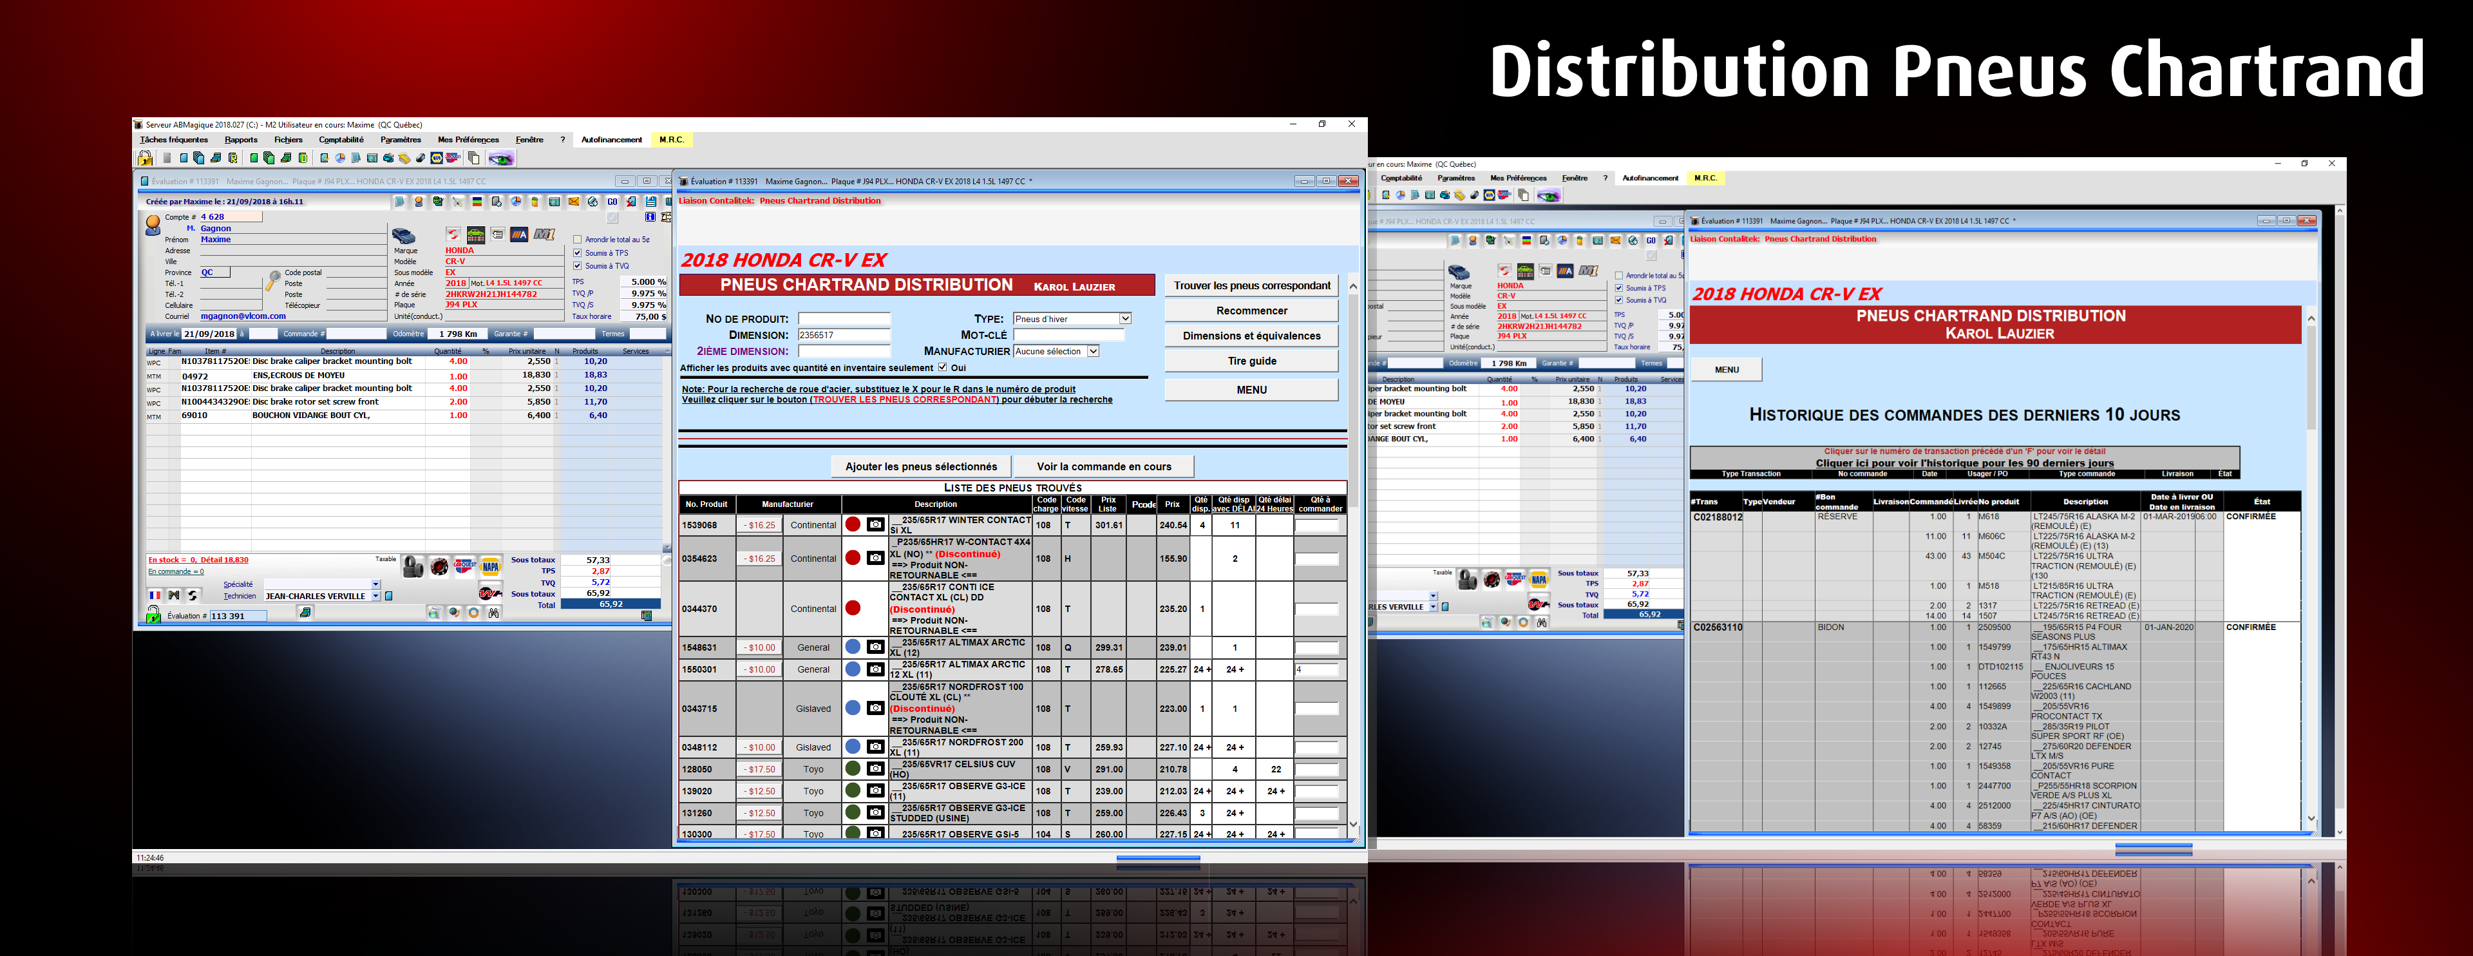Click the magnifying glass beside Code postal
The image size is (2473, 956).
coord(272,280)
